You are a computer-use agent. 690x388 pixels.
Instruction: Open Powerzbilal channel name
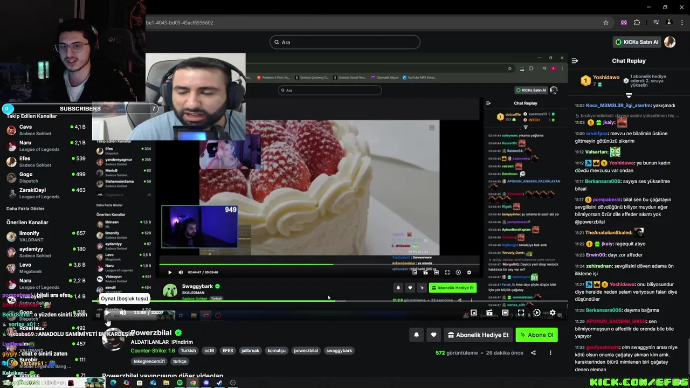click(151, 332)
